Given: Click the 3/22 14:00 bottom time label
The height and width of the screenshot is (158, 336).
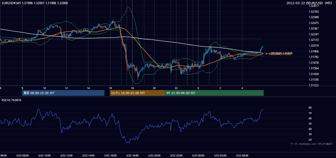Looking at the screenshot, I should coord(88,156).
